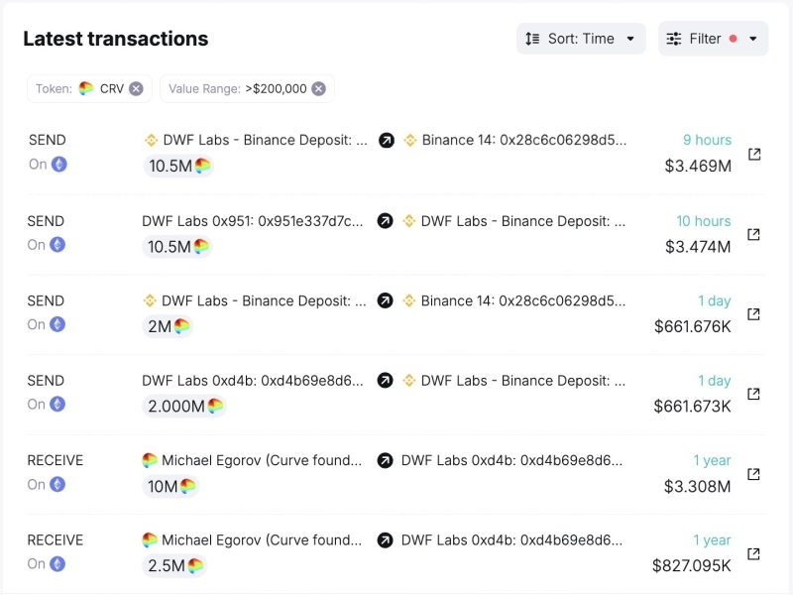
Task: Open external link for $3.474M transaction
Action: [x=754, y=235]
